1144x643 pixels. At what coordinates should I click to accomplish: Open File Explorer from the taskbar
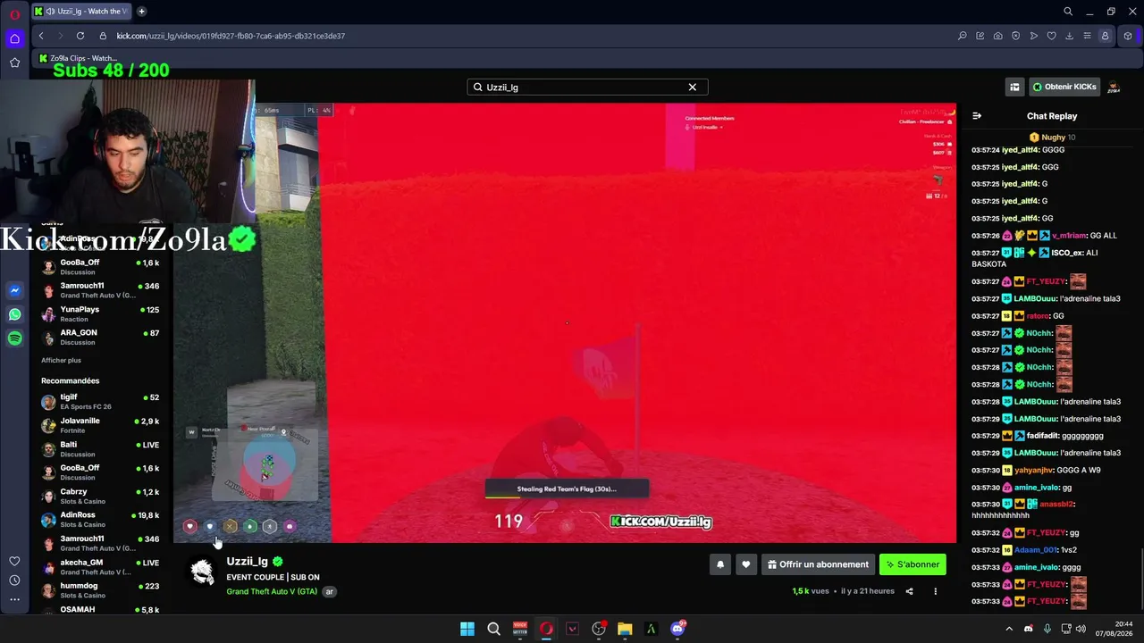tap(625, 629)
